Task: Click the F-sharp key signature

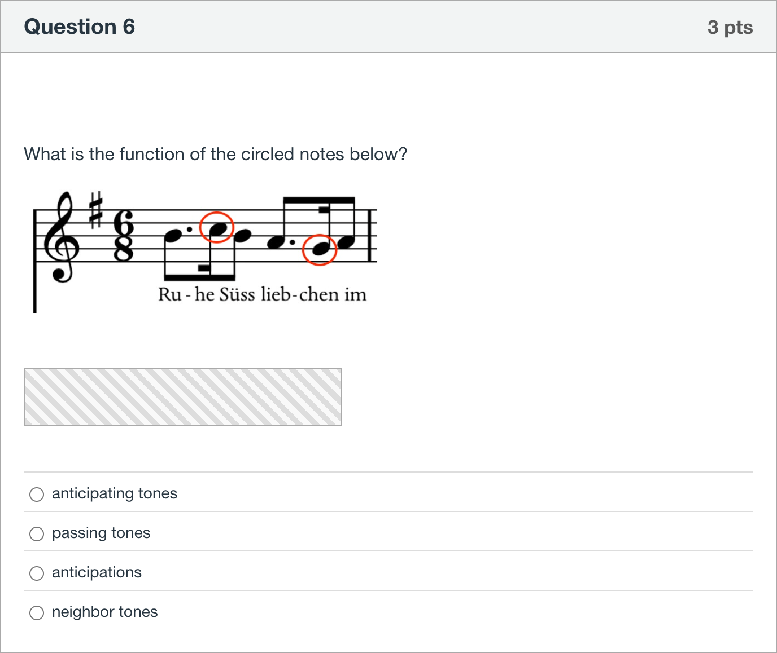Action: pos(97,210)
